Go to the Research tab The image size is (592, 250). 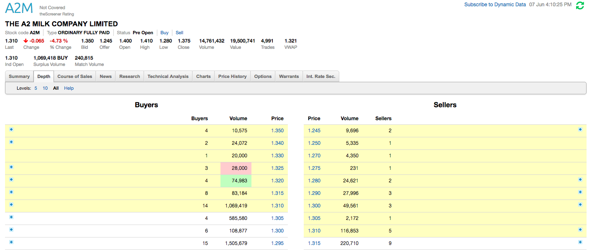[x=130, y=76]
